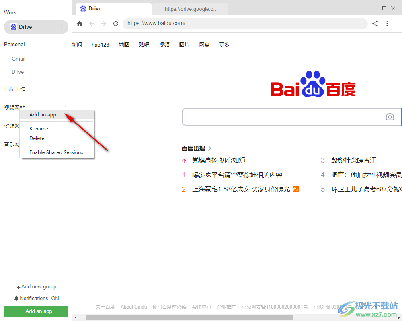Click the address bar showing https://www.baidu.com/
The height and width of the screenshot is (321, 402).
(245, 24)
